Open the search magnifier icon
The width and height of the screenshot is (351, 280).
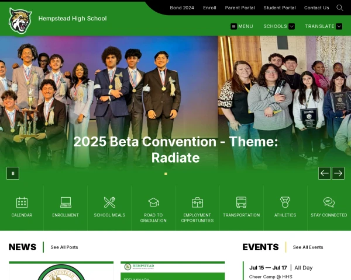(339, 8)
